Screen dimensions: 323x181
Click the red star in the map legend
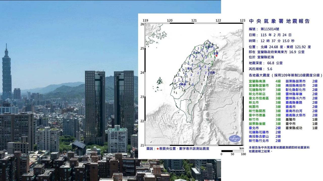click(x=158, y=149)
